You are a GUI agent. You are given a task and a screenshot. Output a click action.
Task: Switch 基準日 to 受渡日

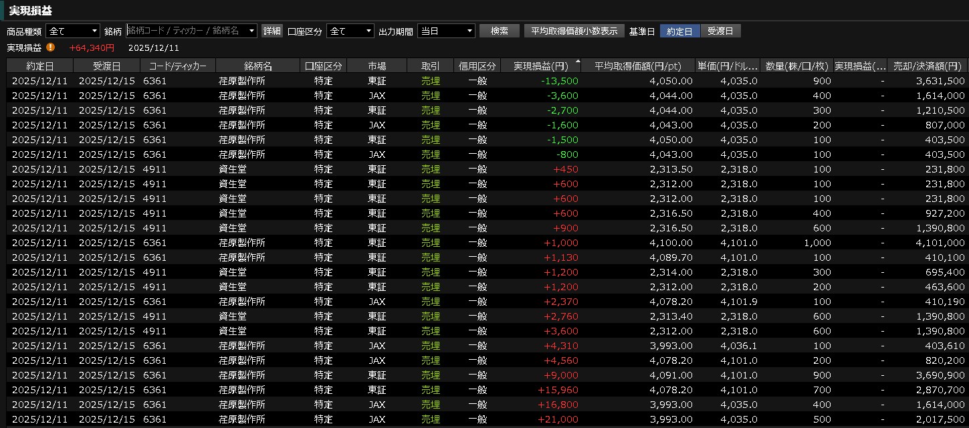(x=720, y=31)
